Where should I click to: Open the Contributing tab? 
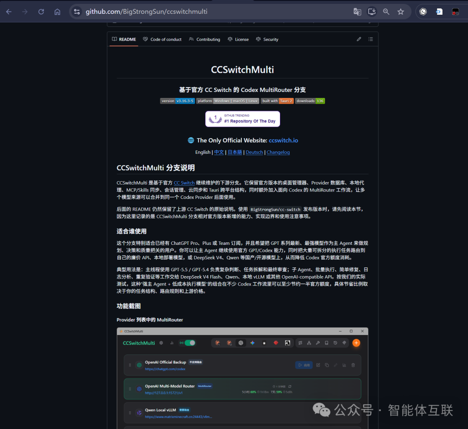coord(205,39)
